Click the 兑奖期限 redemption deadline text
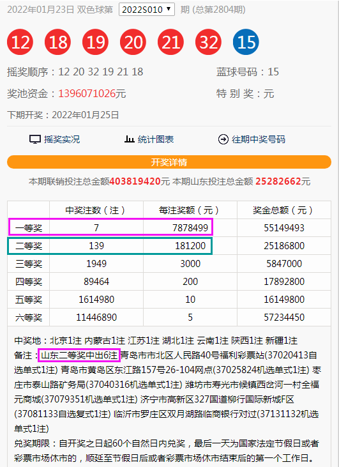The image size is (339, 467). pyautogui.click(x=166, y=450)
